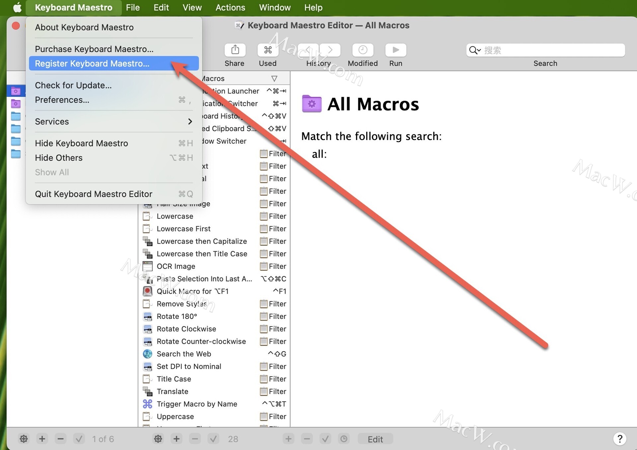This screenshot has width=637, height=450.
Task: Click the Trigger Macro by Name command icon
Action: click(148, 404)
